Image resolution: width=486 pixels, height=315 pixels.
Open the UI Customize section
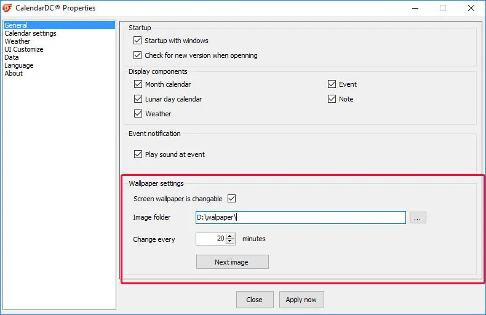tap(23, 49)
